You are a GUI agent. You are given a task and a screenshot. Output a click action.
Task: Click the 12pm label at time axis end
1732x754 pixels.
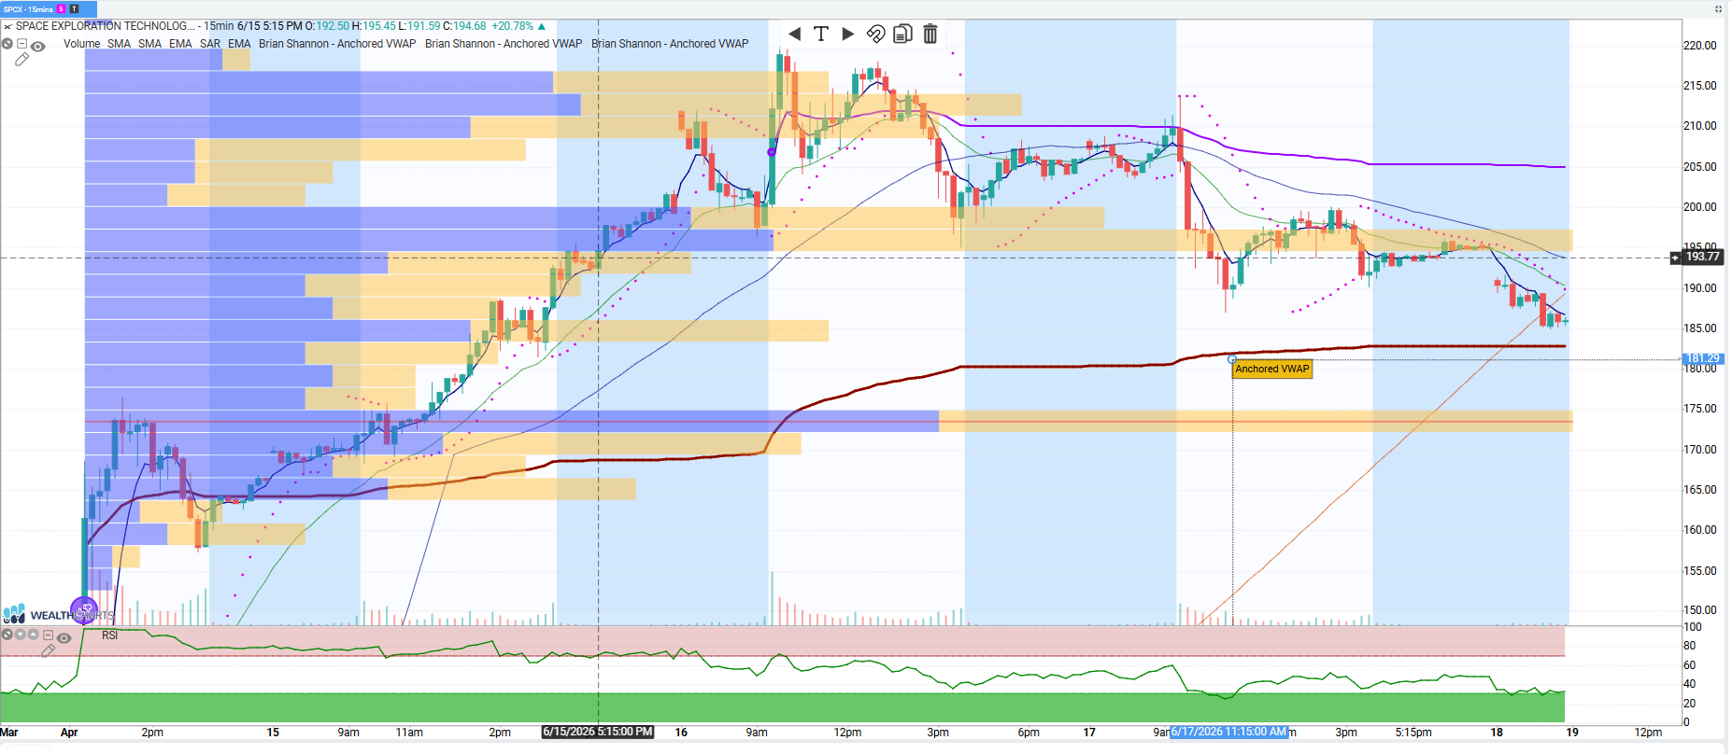(x=1648, y=733)
